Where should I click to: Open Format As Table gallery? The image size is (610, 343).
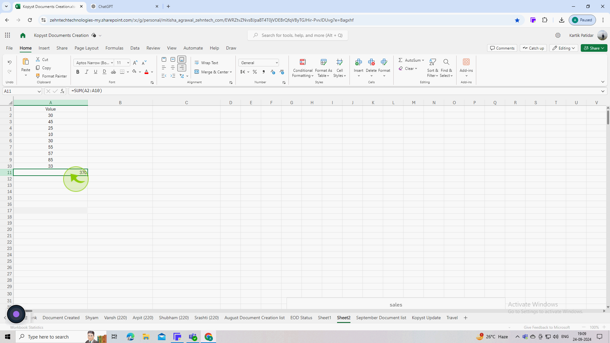[323, 68]
